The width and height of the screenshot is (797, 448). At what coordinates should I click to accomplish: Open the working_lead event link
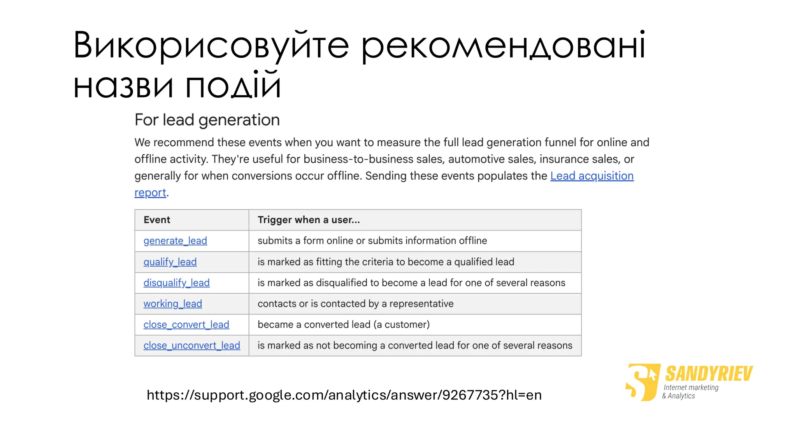point(173,304)
